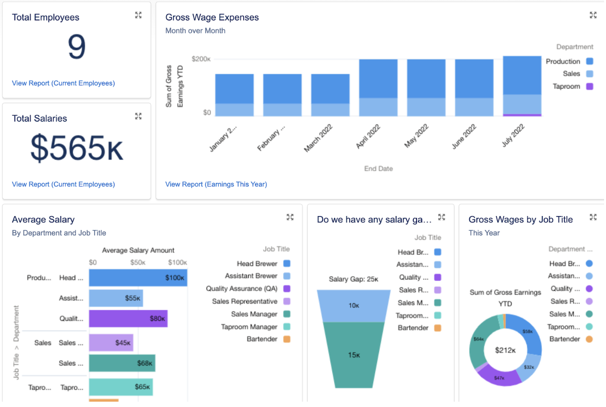Click the 10k funnel segment
Viewport: 606px width, 407px height.
(x=354, y=306)
